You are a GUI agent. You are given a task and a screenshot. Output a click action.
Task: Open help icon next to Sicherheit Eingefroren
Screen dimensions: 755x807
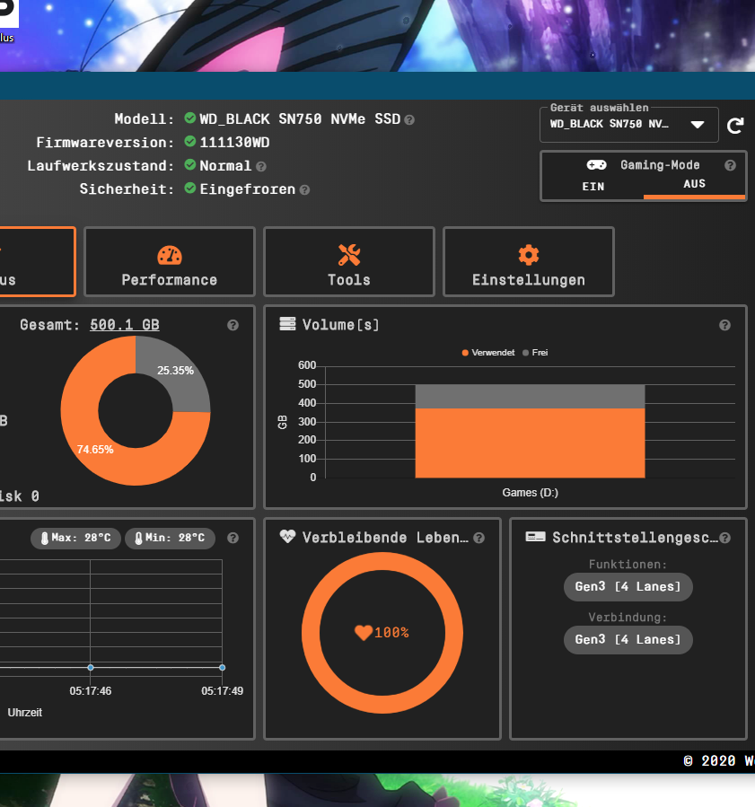304,190
